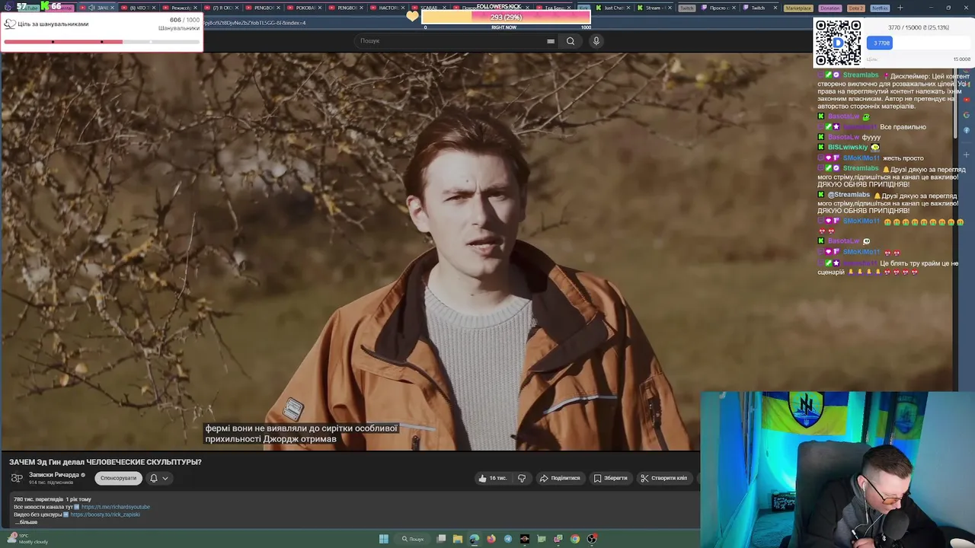Viewport: 975px width, 548px height.
Task: Switch to the SCARAB browser tab
Action: click(428, 8)
